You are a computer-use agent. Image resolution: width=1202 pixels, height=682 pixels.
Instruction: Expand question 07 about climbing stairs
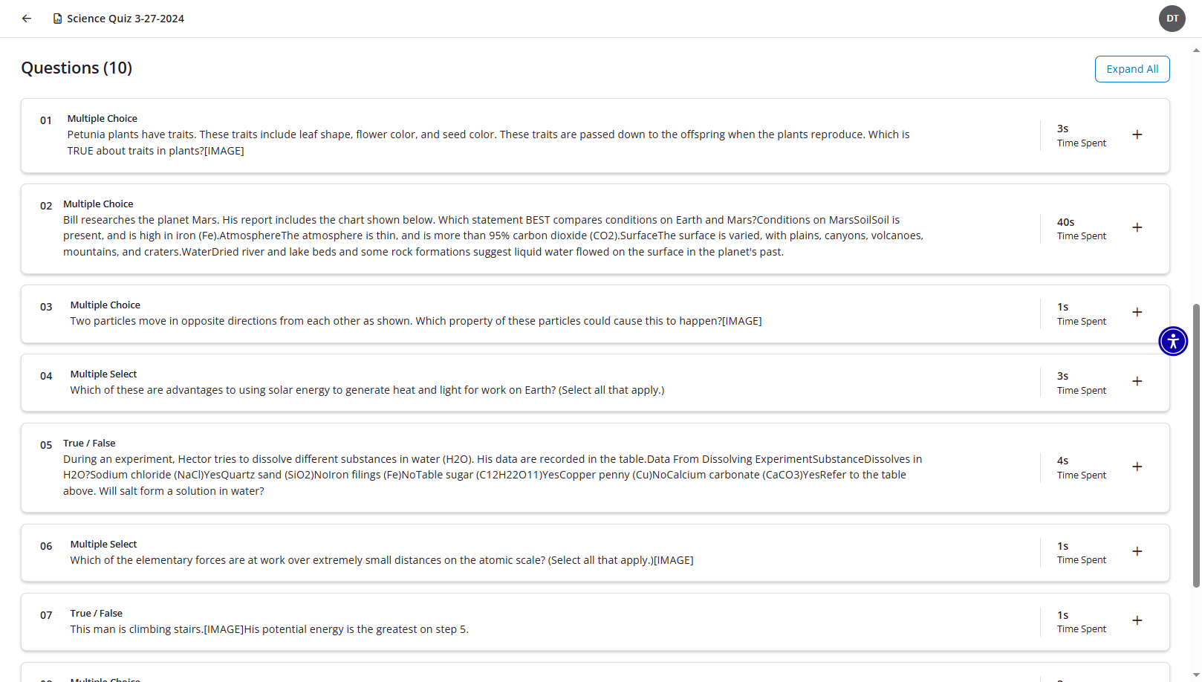tap(1137, 620)
